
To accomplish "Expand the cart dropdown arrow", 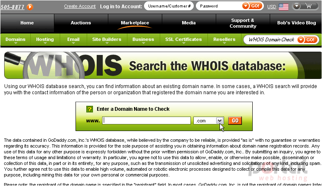I will pyautogui.click(x=297, y=6).
